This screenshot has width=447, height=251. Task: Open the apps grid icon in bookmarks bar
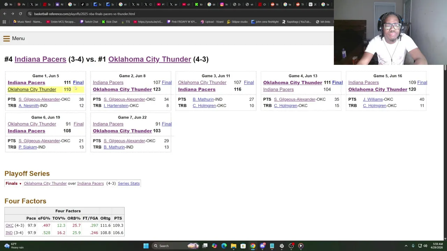click(x=4, y=22)
